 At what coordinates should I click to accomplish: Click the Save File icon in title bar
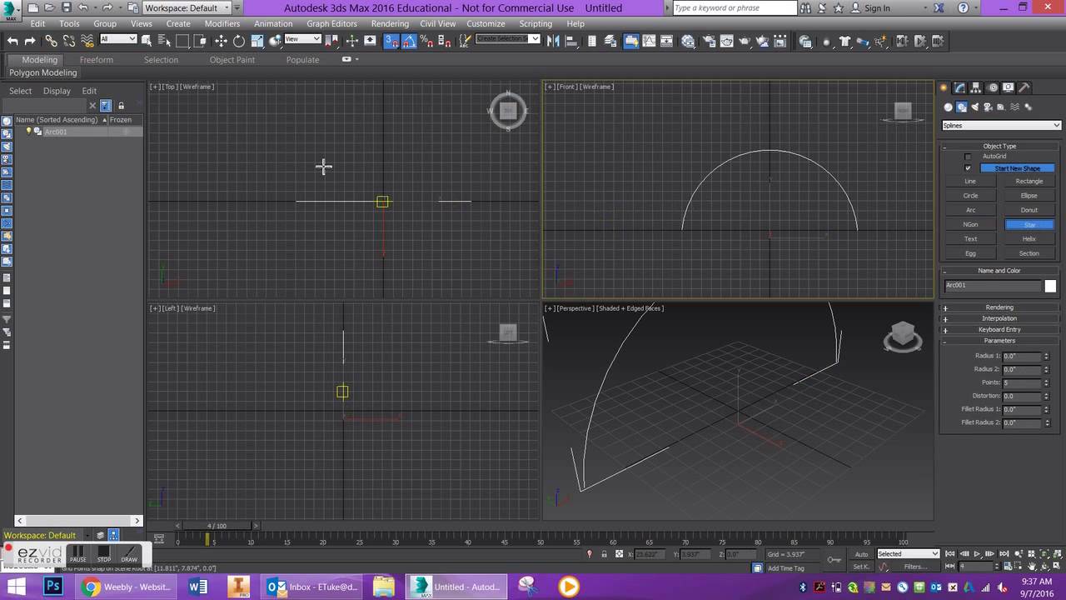(x=66, y=7)
